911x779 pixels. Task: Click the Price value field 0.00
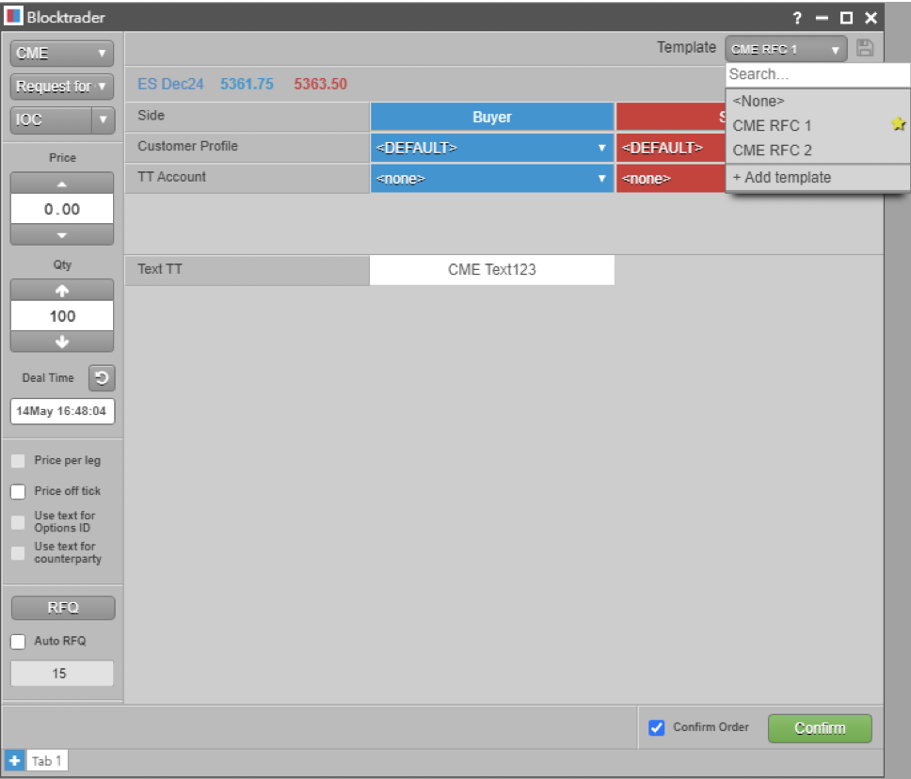pyautogui.click(x=62, y=209)
